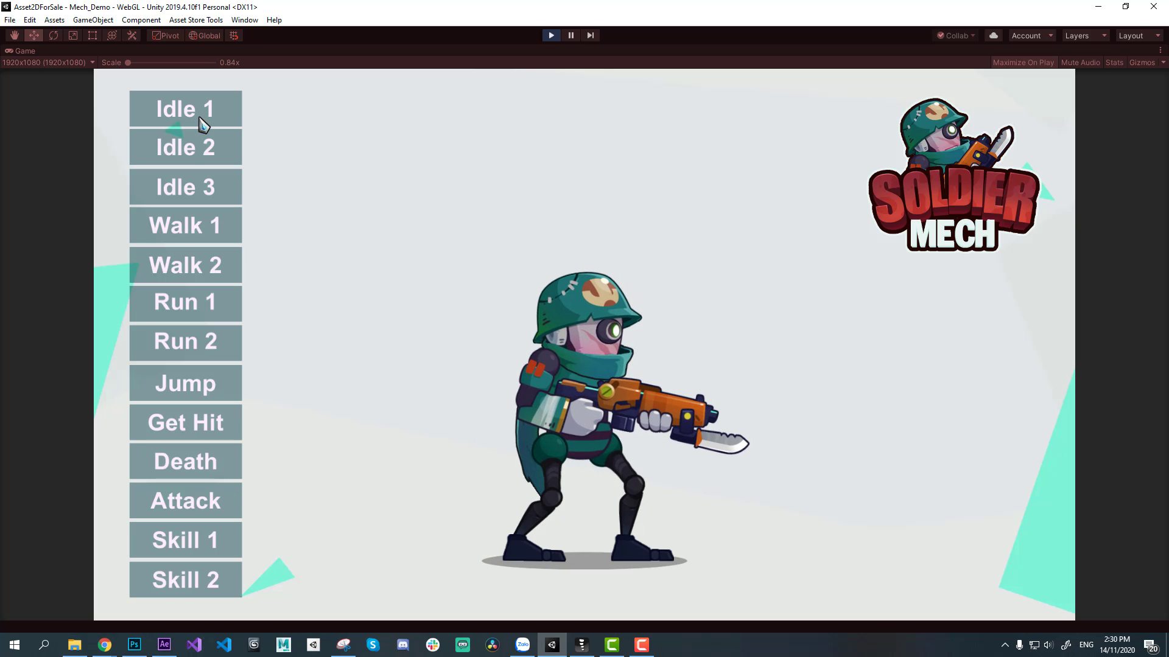Open the Assets menu

54,19
